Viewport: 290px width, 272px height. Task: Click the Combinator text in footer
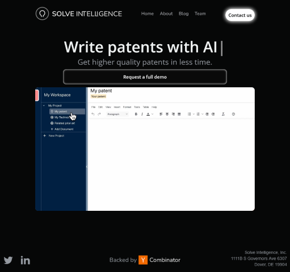click(165, 260)
